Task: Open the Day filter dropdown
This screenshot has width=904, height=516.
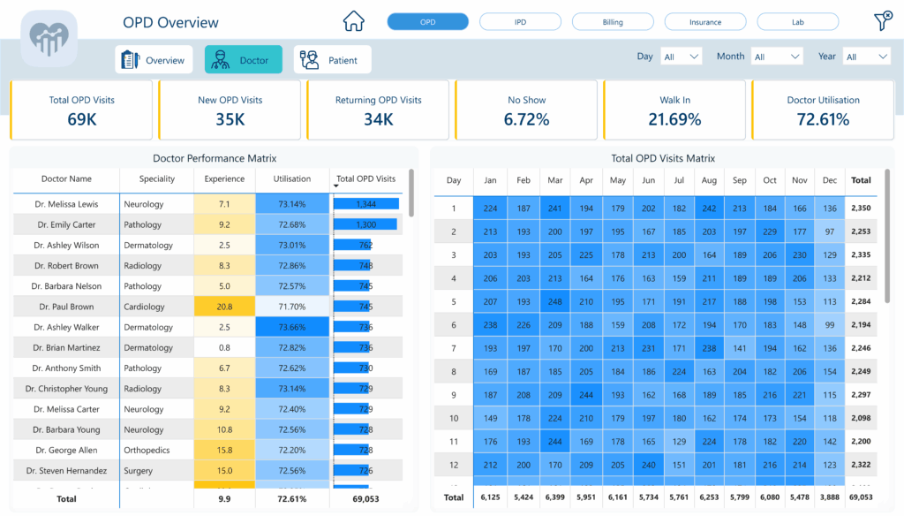Action: coord(682,57)
